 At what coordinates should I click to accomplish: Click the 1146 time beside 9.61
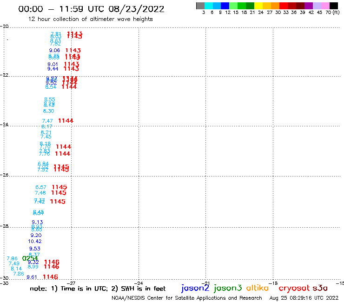51,277
